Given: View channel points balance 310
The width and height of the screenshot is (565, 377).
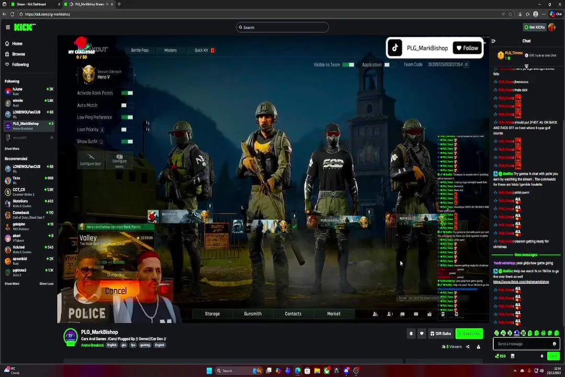Looking at the screenshot, I should (x=501, y=356).
